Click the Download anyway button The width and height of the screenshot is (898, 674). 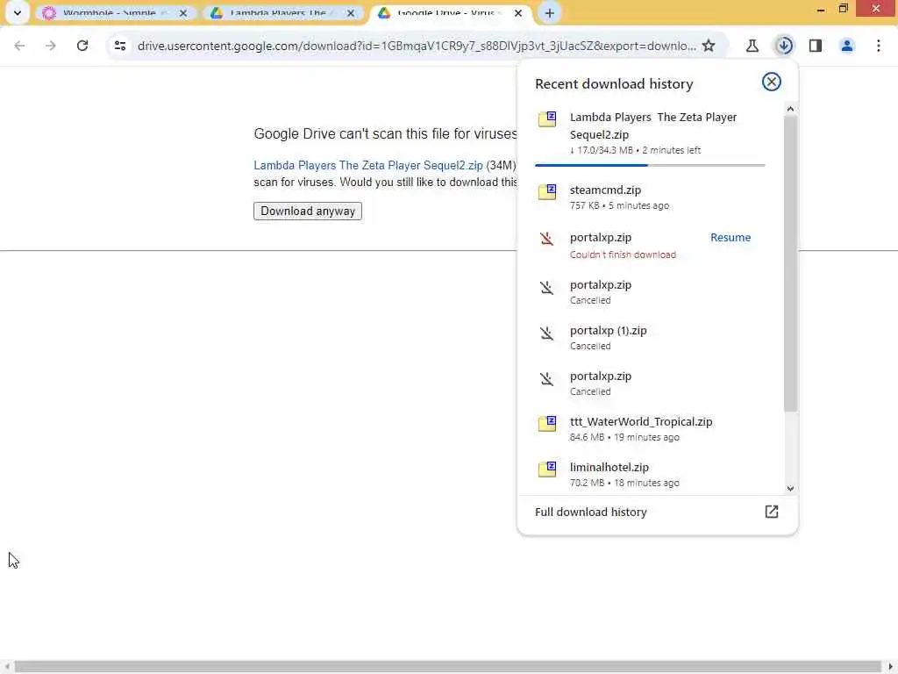click(x=308, y=211)
